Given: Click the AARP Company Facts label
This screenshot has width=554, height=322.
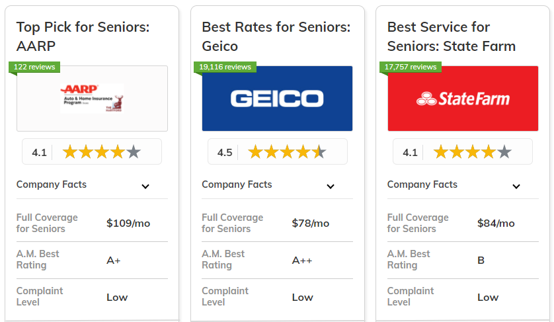Looking at the screenshot, I should pyautogui.click(x=52, y=184).
